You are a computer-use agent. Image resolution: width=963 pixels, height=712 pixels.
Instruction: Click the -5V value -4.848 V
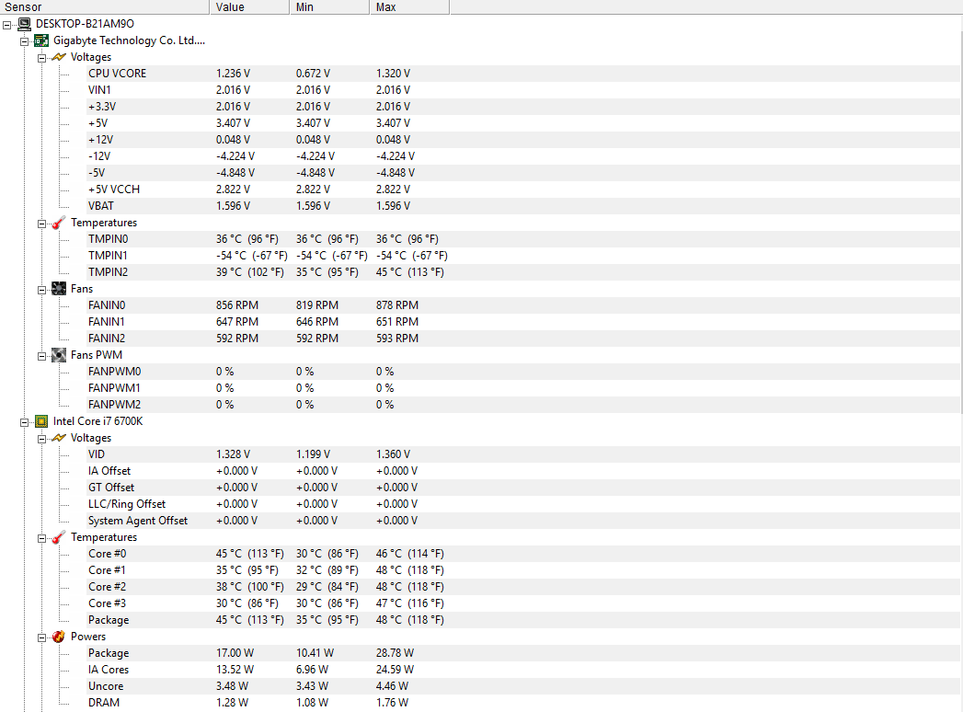point(235,173)
